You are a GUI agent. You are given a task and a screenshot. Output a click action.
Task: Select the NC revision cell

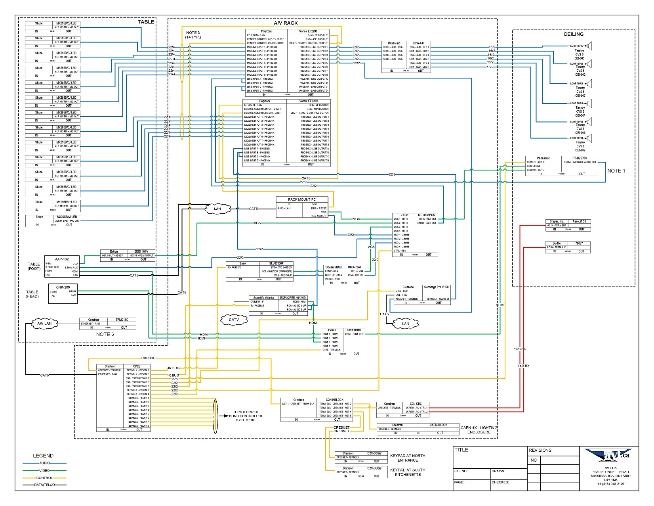click(x=534, y=460)
